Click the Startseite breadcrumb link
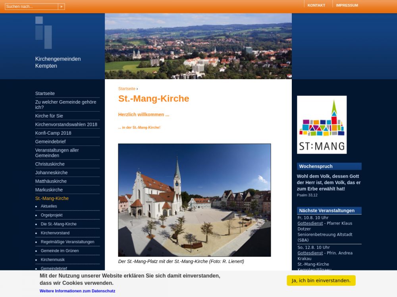397x297 pixels. coord(127,89)
